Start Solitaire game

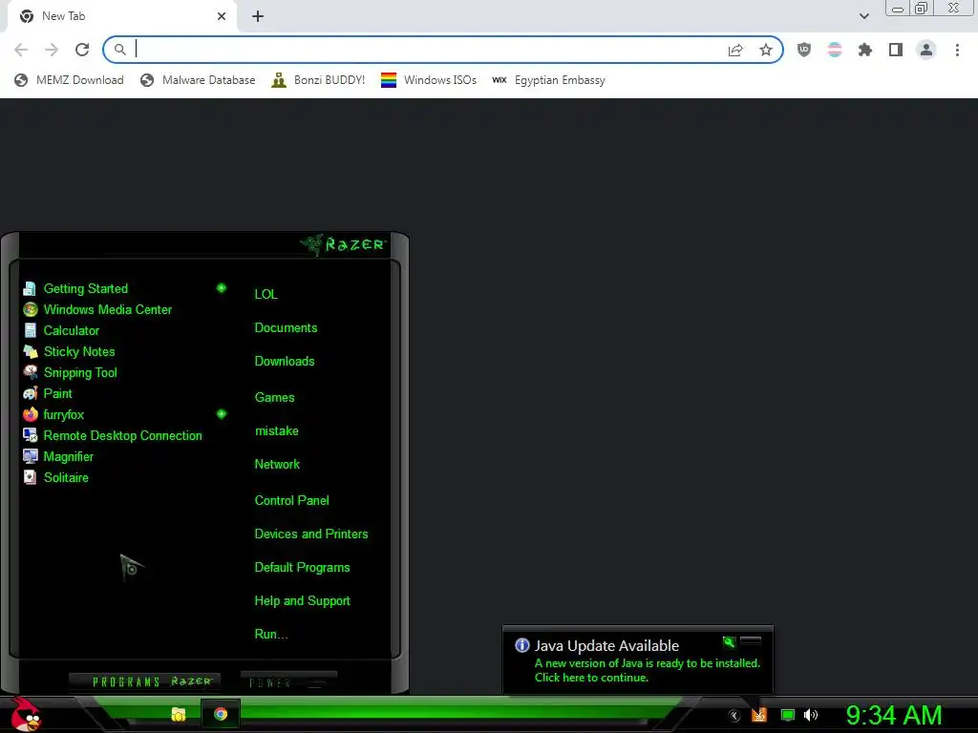coord(56,477)
